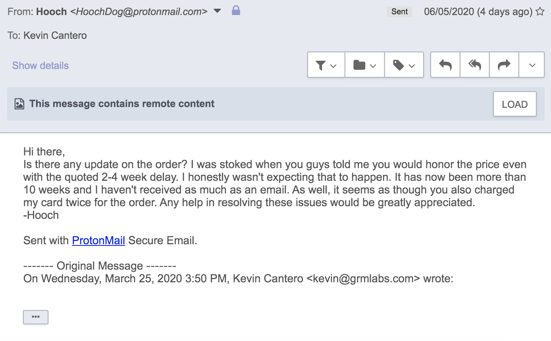Viewport: 551px width, 341px height.
Task: Load the remote content
Action: 514,104
